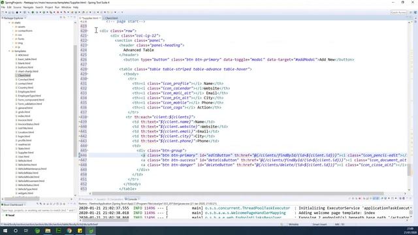Select the Console tab

pos(132,199)
